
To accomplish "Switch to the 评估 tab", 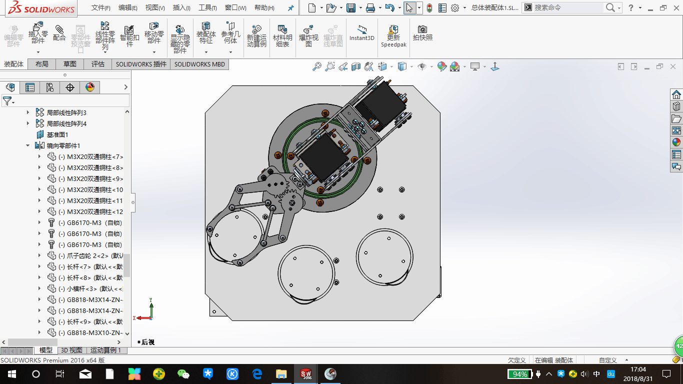I will coord(98,64).
